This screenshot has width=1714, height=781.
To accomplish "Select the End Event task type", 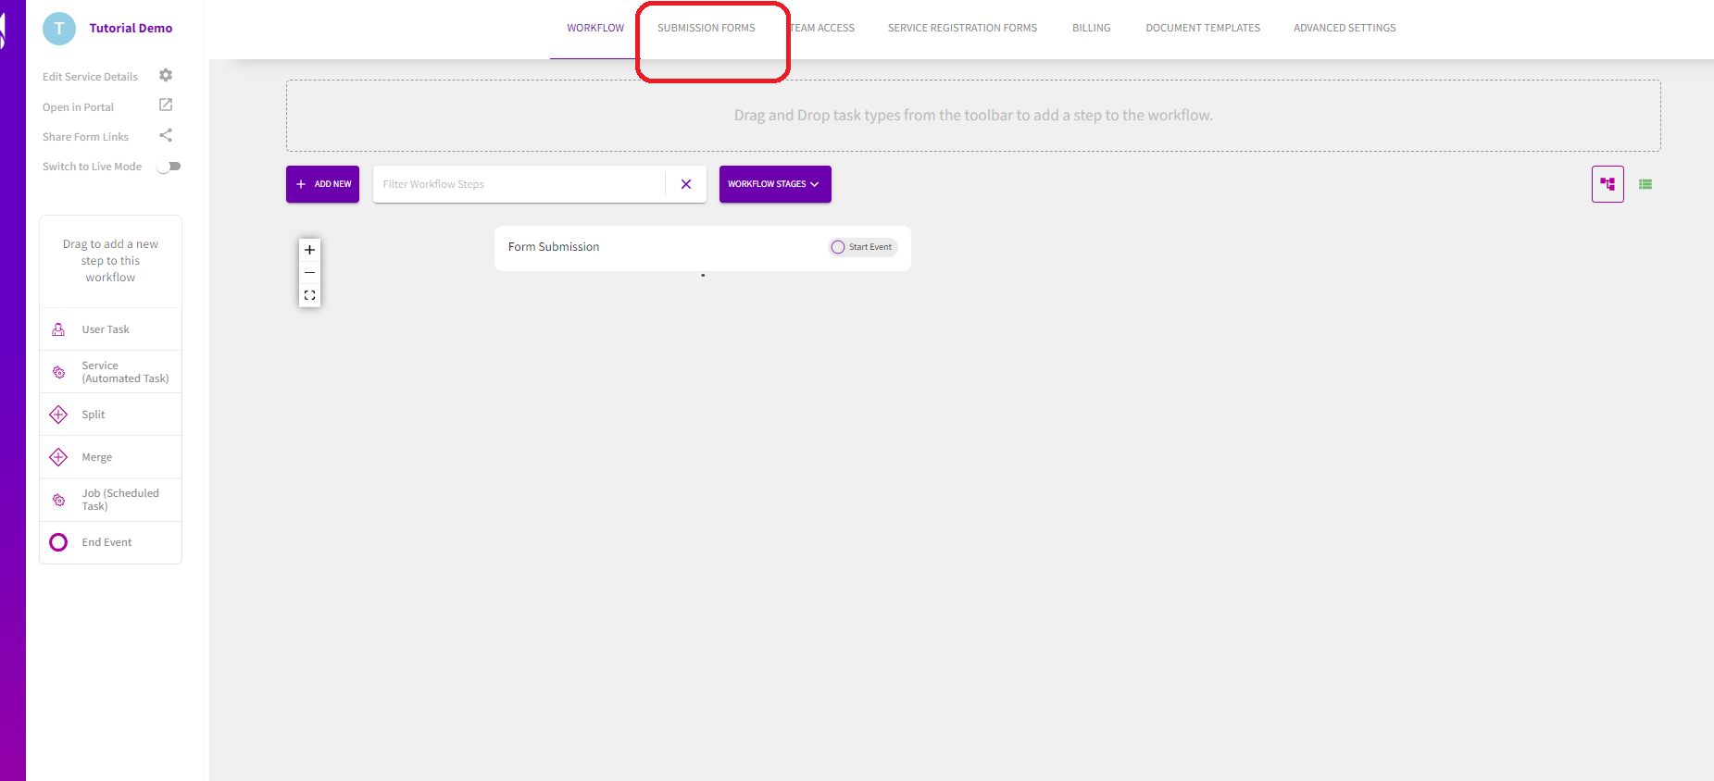I will pyautogui.click(x=106, y=542).
